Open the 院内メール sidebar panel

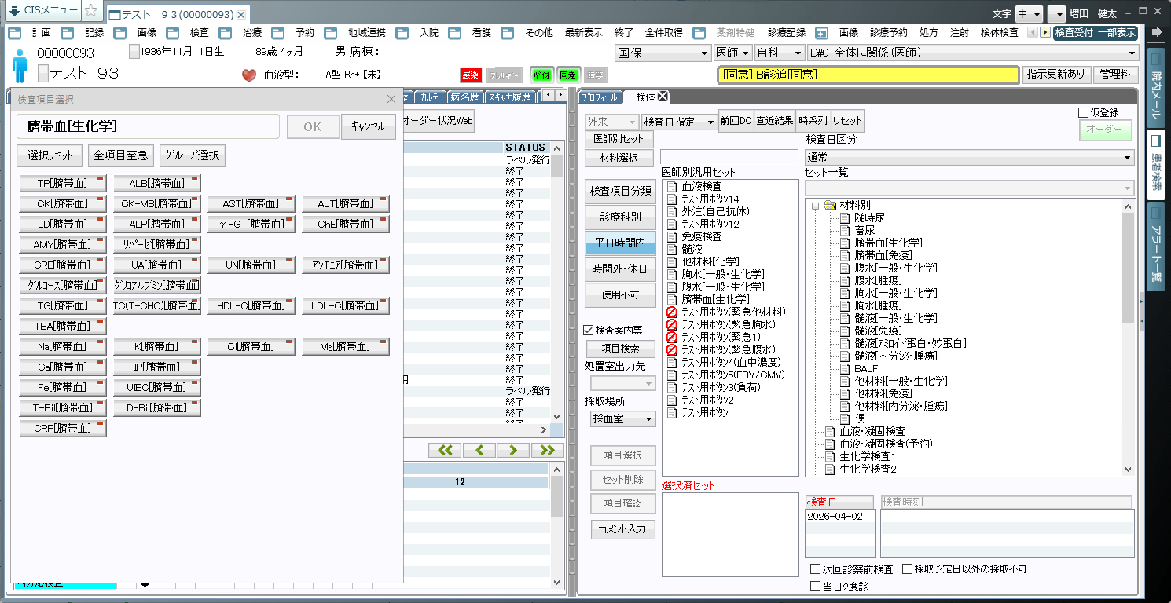pyautogui.click(x=1156, y=87)
